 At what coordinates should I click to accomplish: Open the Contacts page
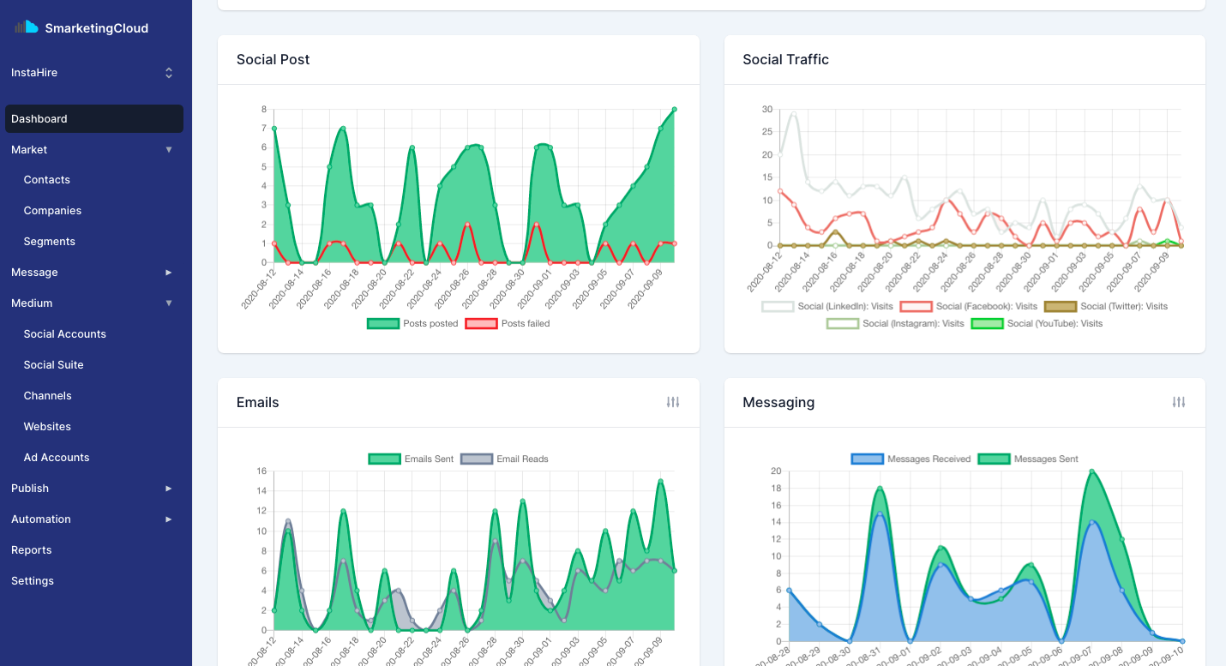[x=46, y=180]
